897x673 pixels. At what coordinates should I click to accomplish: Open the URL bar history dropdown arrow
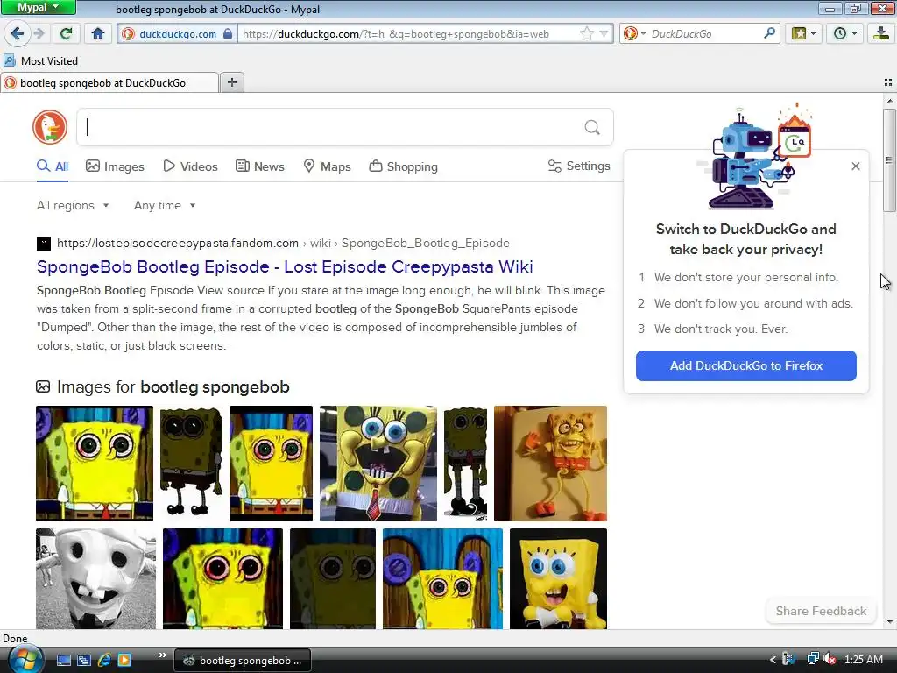[x=604, y=34]
